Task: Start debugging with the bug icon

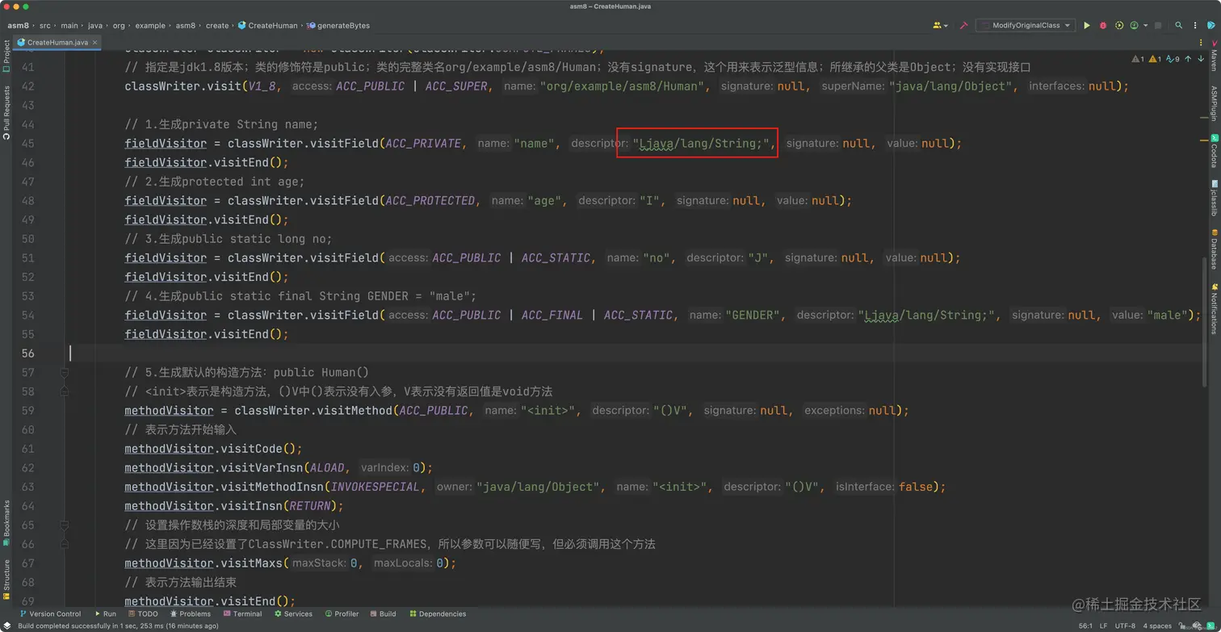Action: (x=1102, y=26)
